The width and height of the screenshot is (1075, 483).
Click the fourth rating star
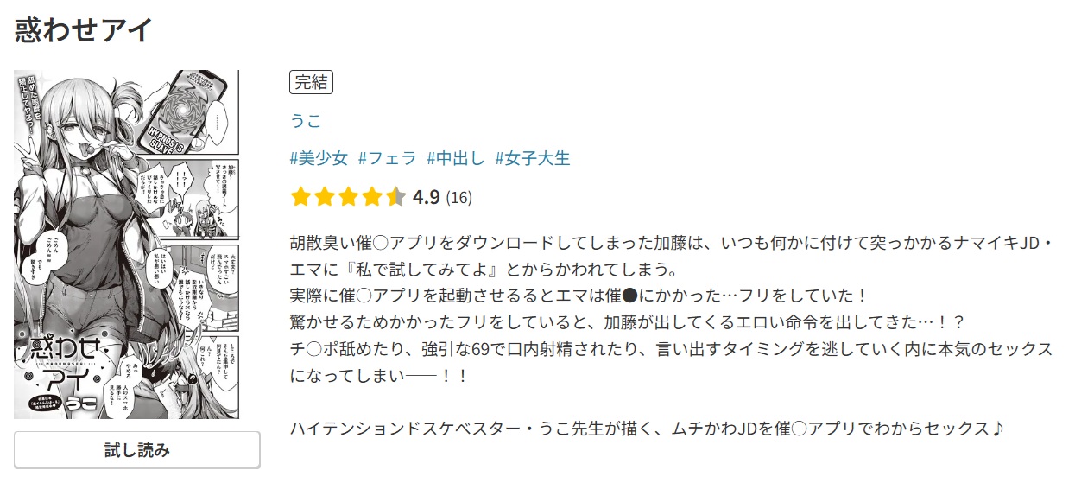[x=372, y=197]
